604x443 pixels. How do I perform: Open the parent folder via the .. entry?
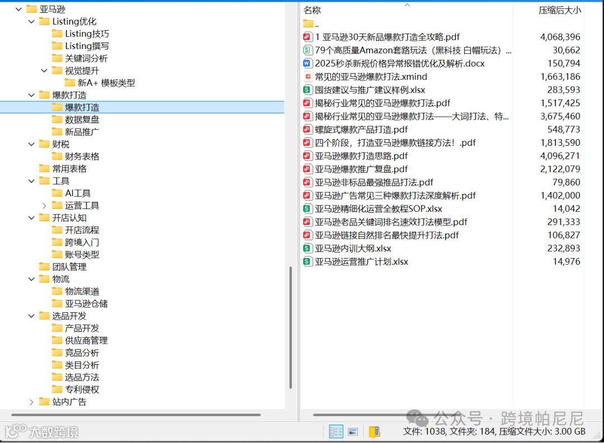click(x=316, y=23)
